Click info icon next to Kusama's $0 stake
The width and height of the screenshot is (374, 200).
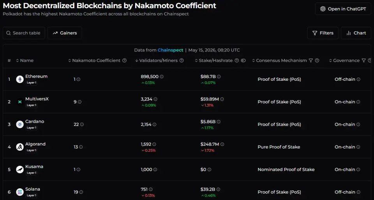(210, 170)
